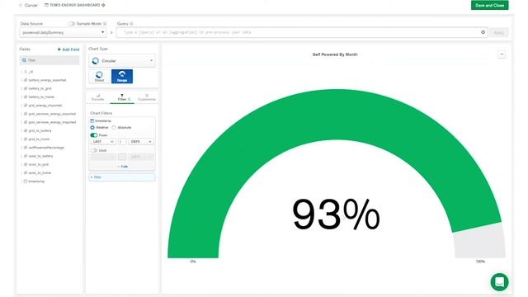
Task: Switch to the Encode tab
Action: (97, 97)
